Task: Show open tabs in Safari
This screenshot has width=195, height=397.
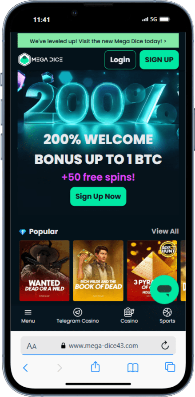Action: [170, 367]
